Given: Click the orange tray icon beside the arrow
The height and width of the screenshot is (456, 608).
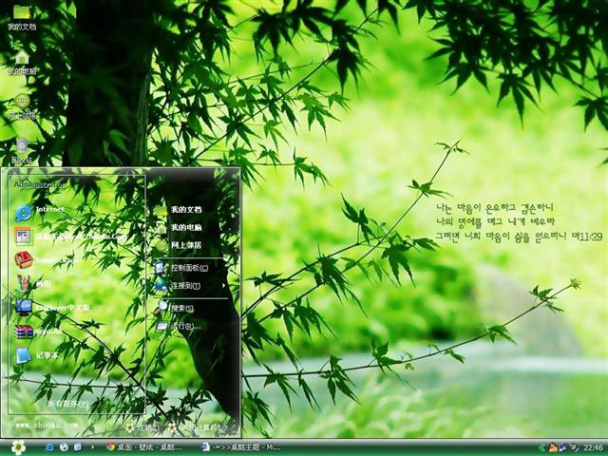Looking at the screenshot, I should click(553, 447).
